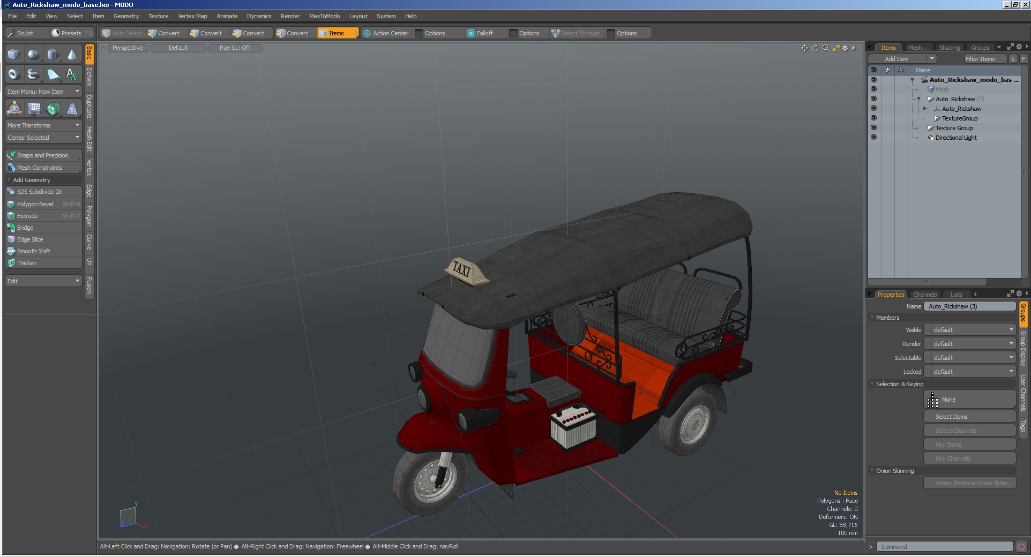Screen dimensions: 1031x557
Task: Select the Text tool icon
Action: click(x=72, y=74)
